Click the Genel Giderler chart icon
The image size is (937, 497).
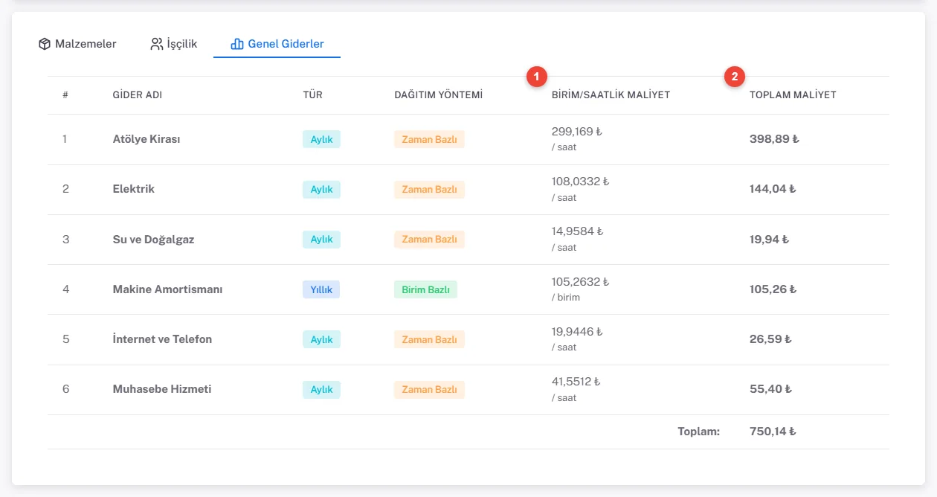237,44
